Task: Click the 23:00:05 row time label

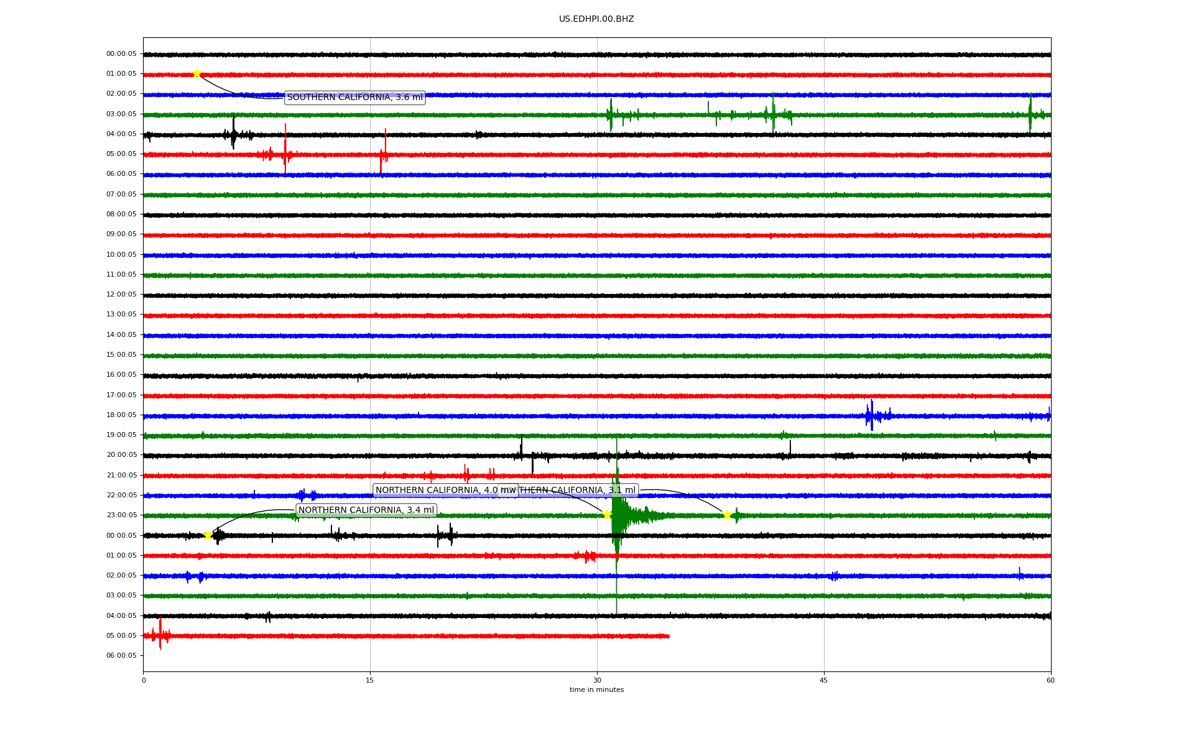Action: pos(121,515)
